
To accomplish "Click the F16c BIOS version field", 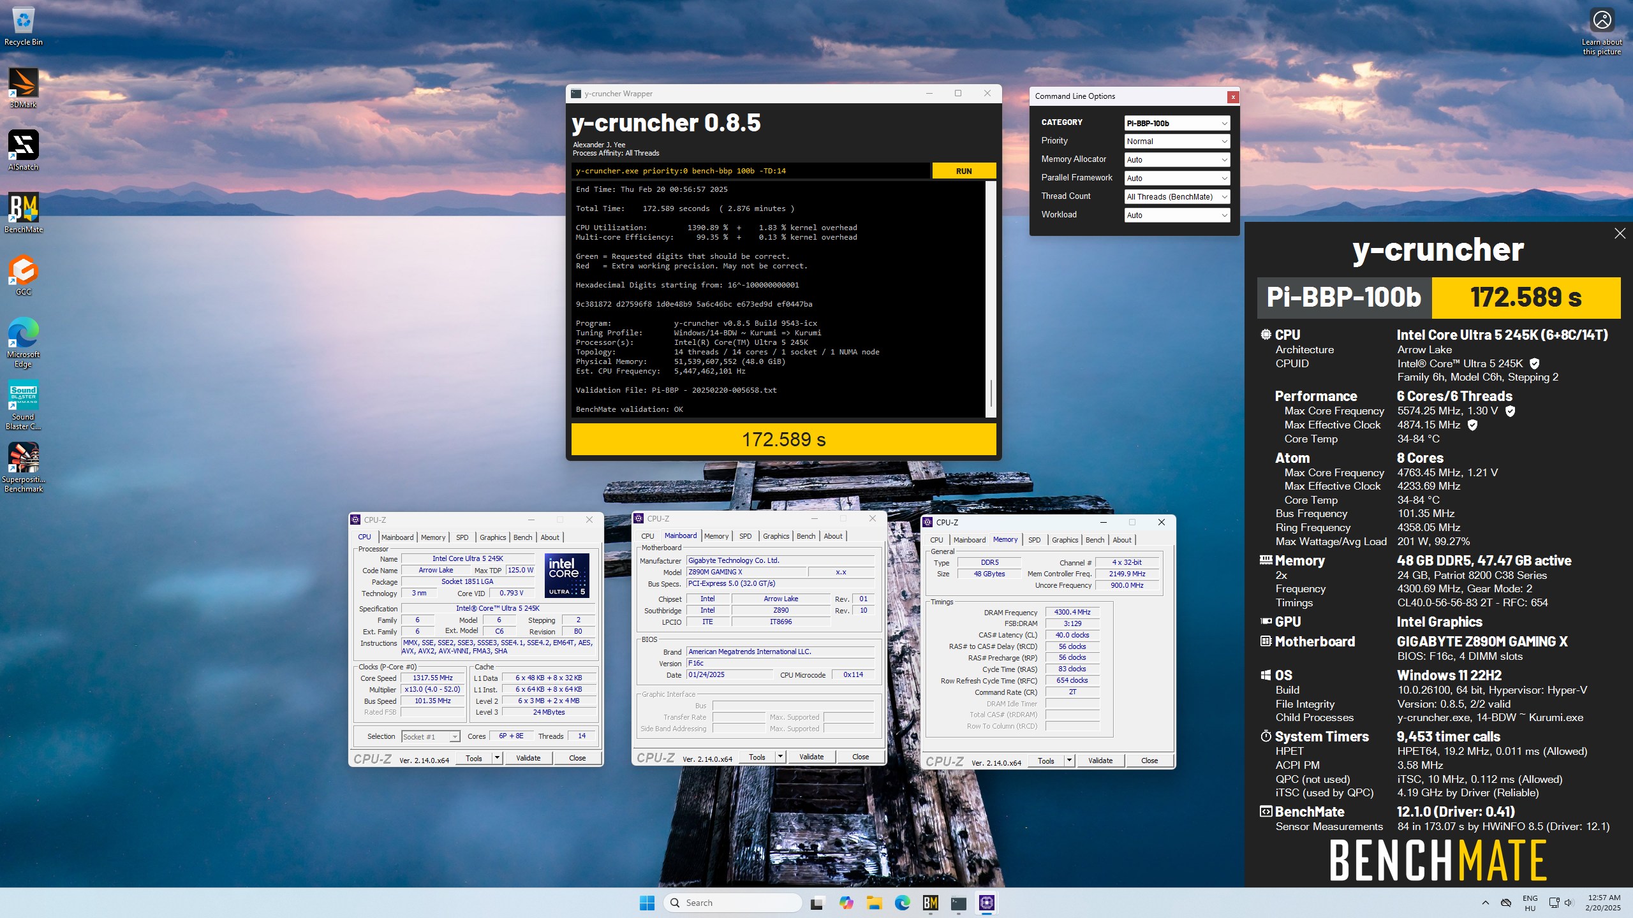I will [x=780, y=663].
